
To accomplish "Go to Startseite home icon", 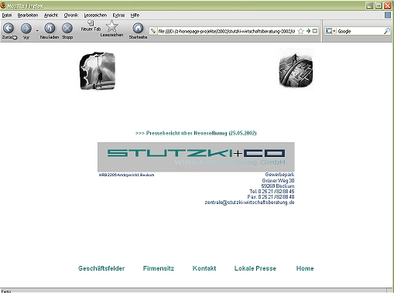I will pyautogui.click(x=138, y=28).
